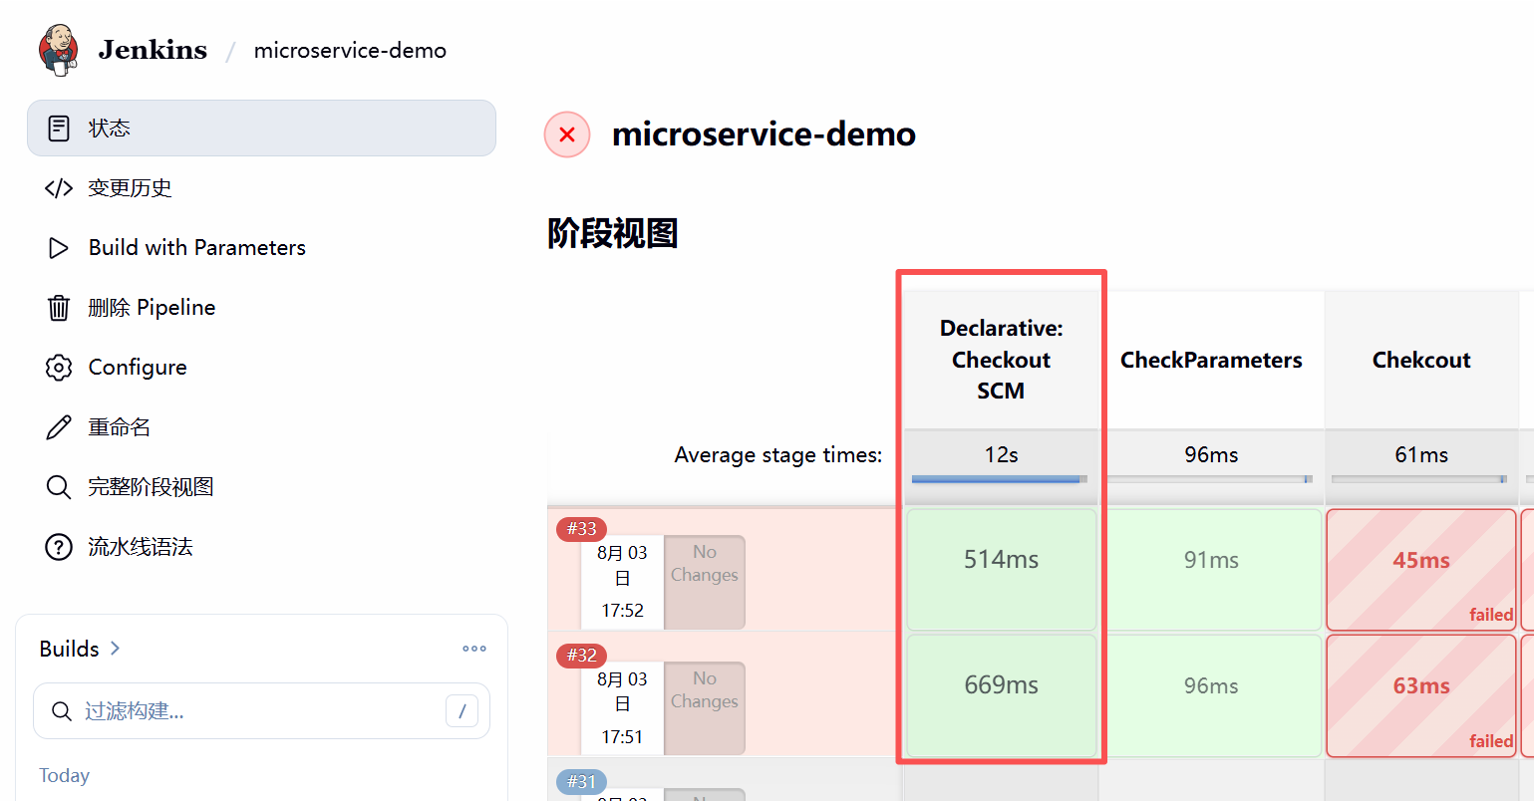The image size is (1534, 801).
Task: Click the red failed build status icon
Action: tap(567, 134)
